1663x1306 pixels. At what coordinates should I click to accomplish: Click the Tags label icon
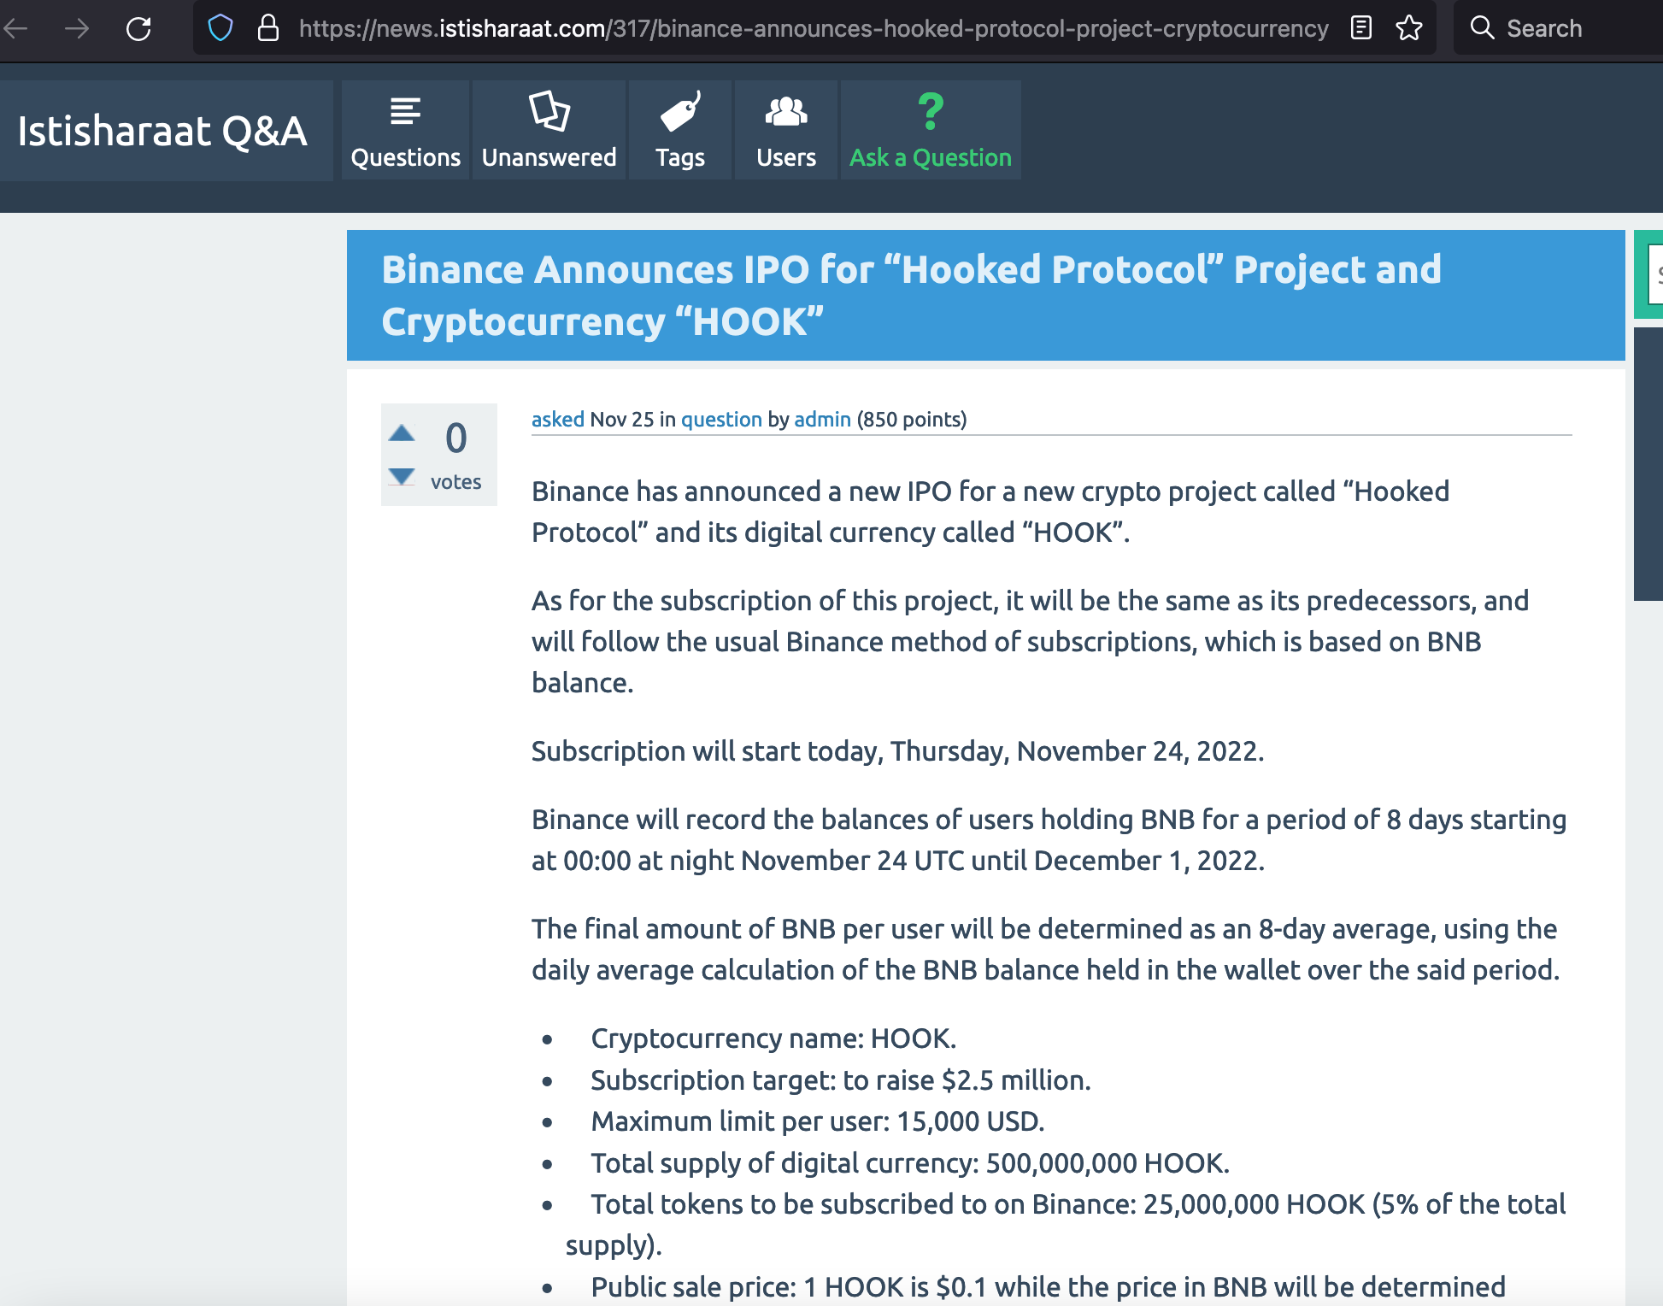click(x=680, y=111)
